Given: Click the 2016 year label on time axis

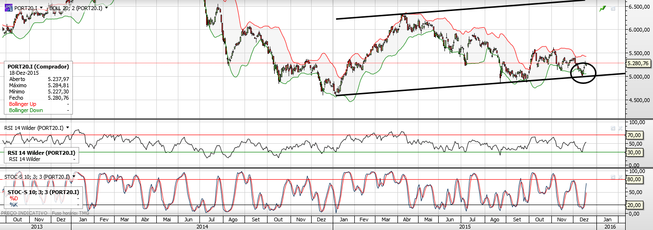Looking at the screenshot, I should click(610, 226).
